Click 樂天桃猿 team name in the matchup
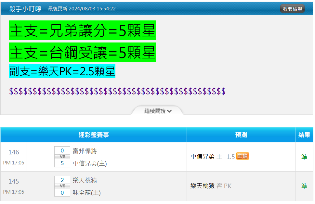The image size is (315, 204). 85,180
